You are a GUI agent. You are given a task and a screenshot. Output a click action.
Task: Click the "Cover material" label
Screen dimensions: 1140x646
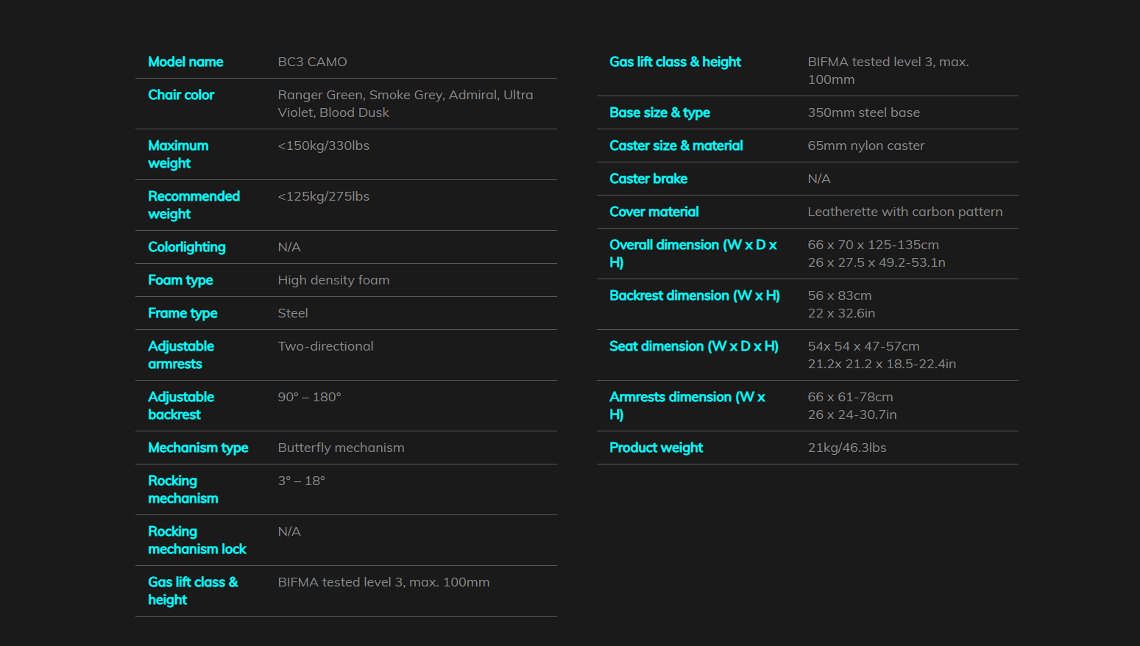pos(654,212)
